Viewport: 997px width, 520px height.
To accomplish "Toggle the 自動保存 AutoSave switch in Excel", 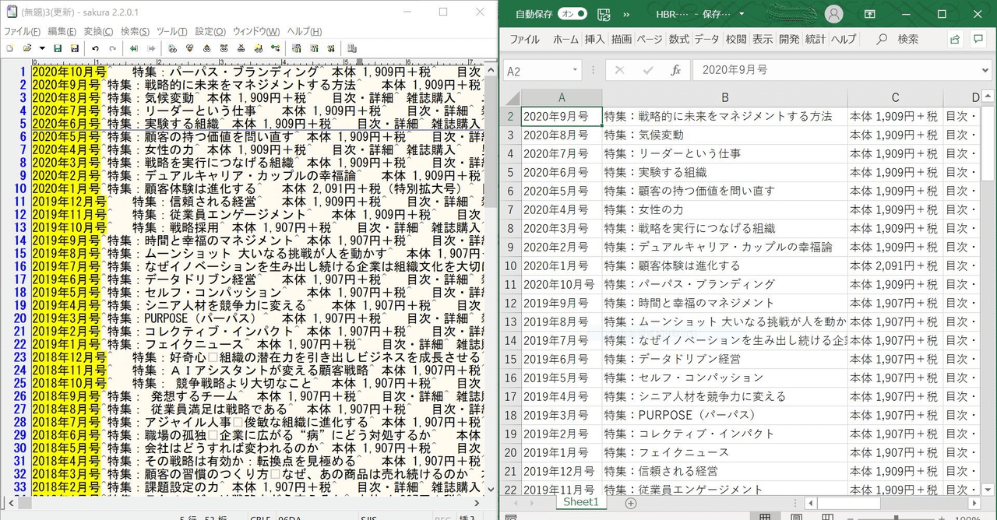I will (573, 14).
